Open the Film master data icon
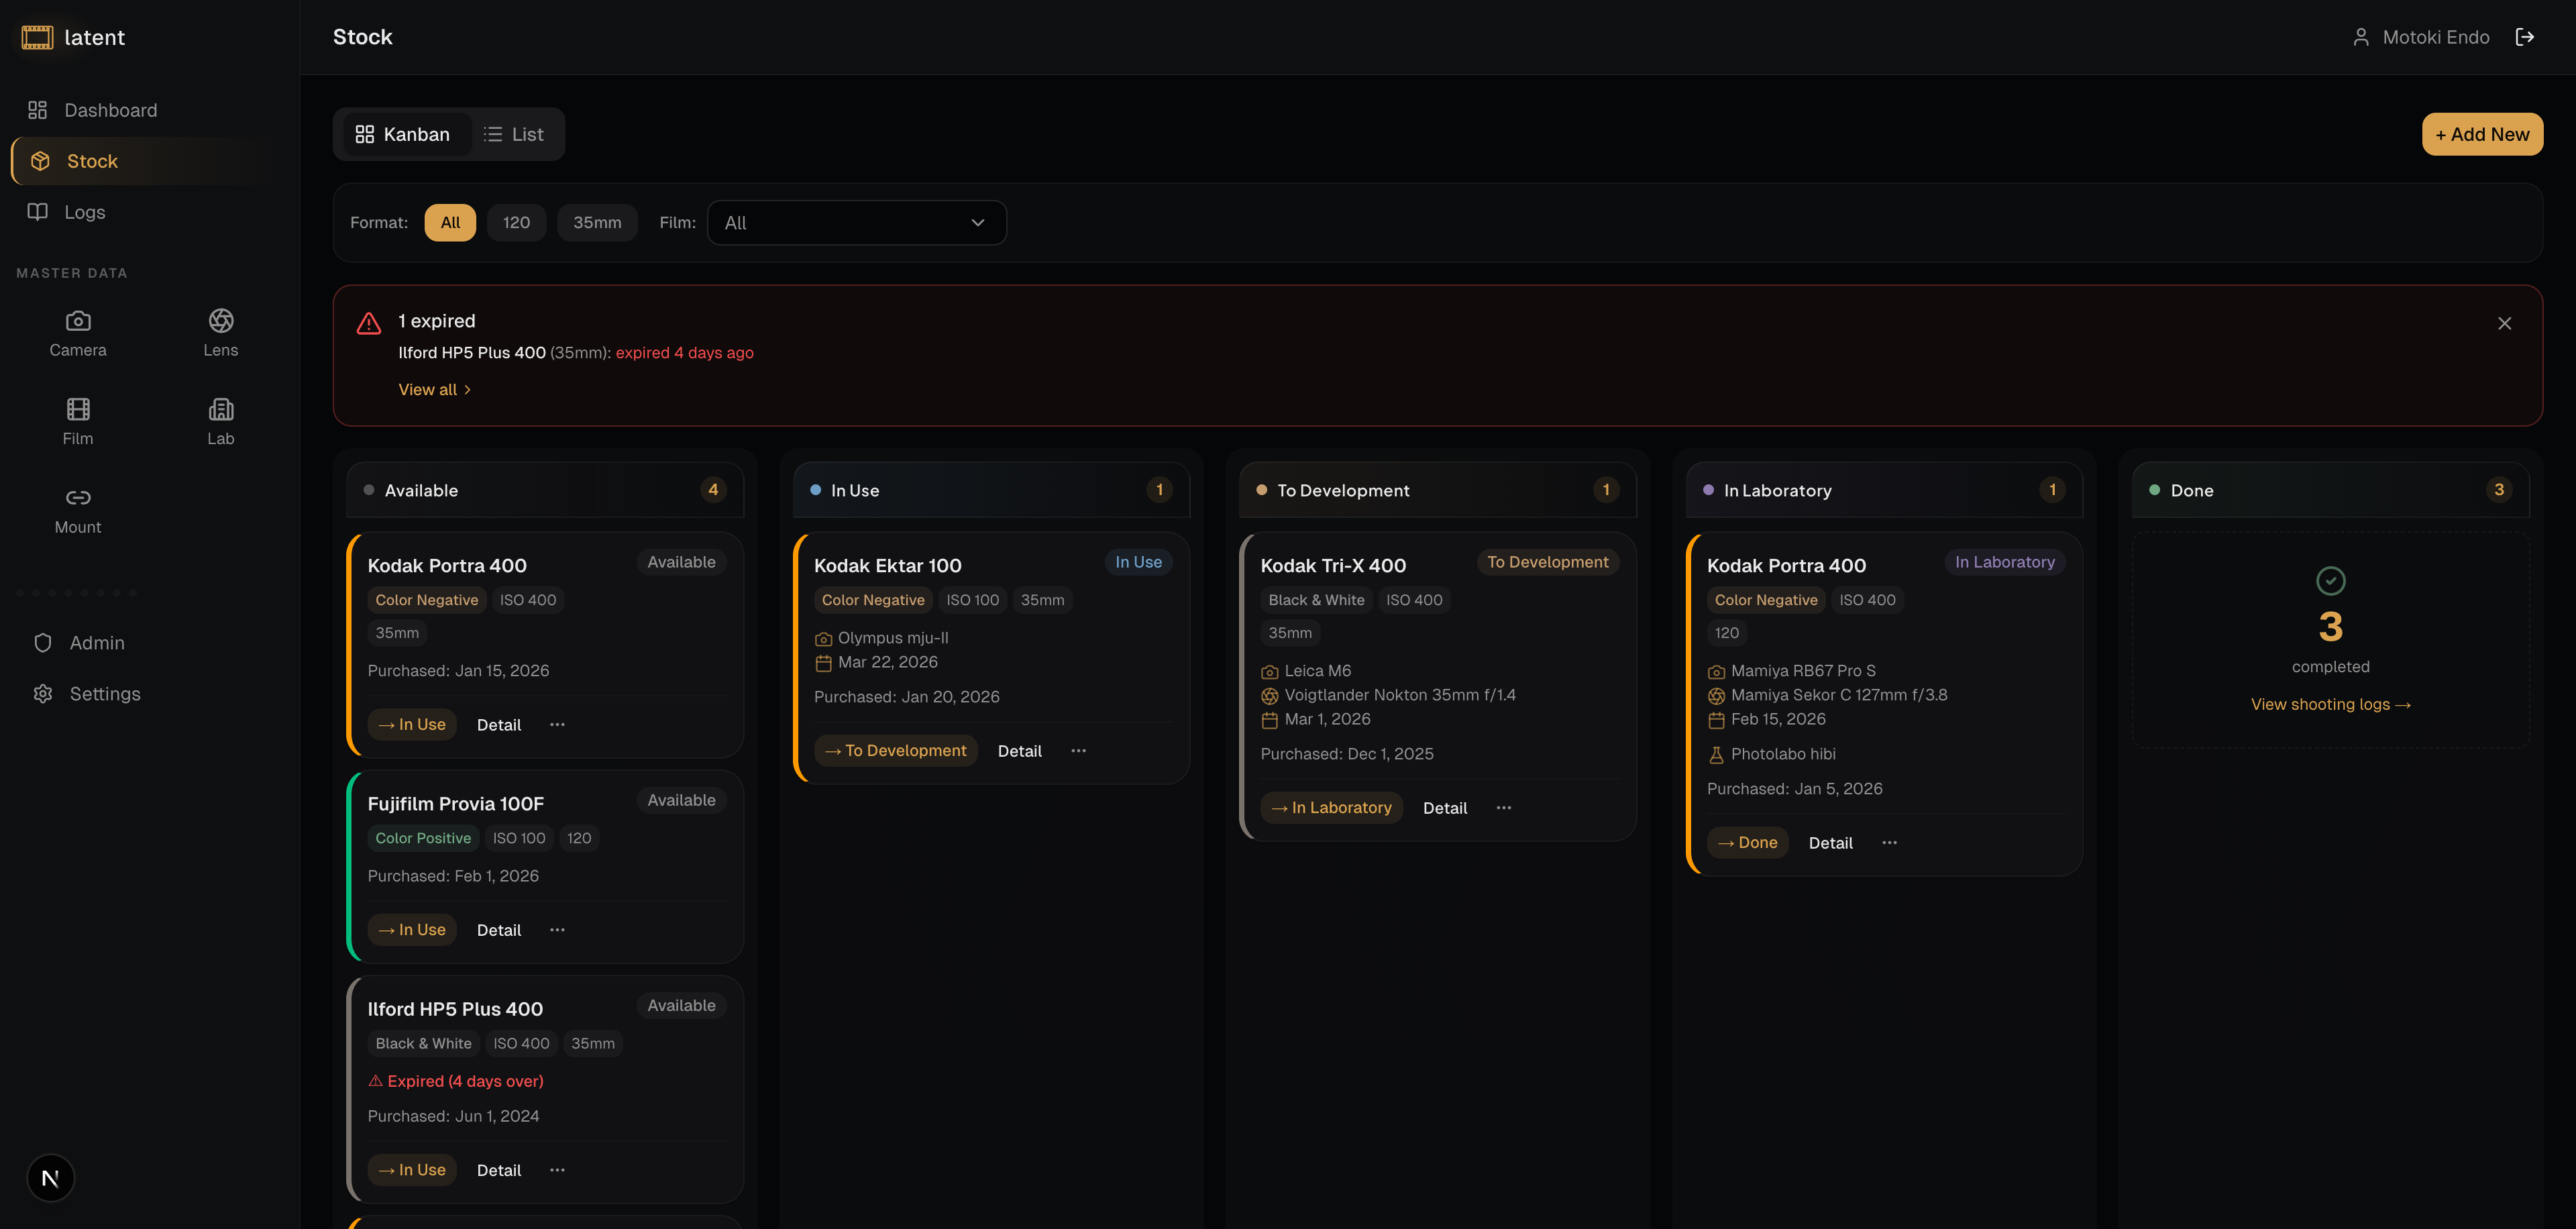The image size is (2576, 1229). [78, 421]
